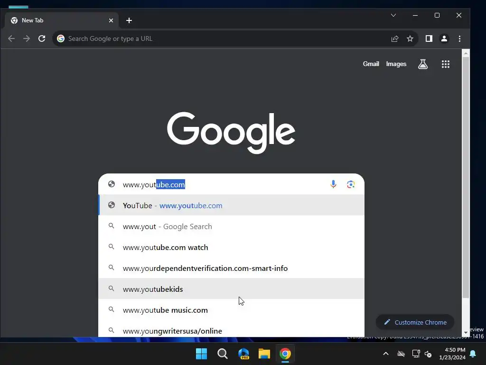Open the Chrome three-dot menu

(x=459, y=38)
